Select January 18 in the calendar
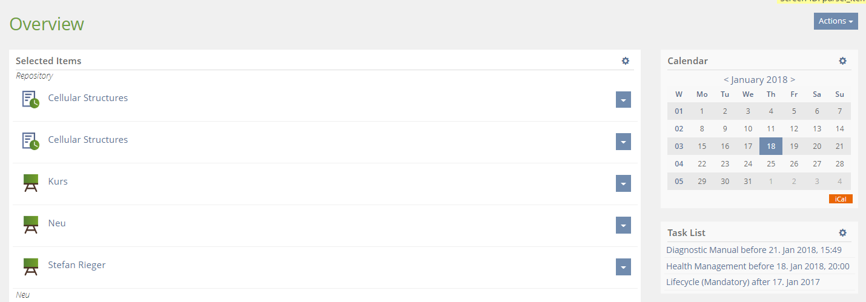The image size is (866, 302). 771,146
